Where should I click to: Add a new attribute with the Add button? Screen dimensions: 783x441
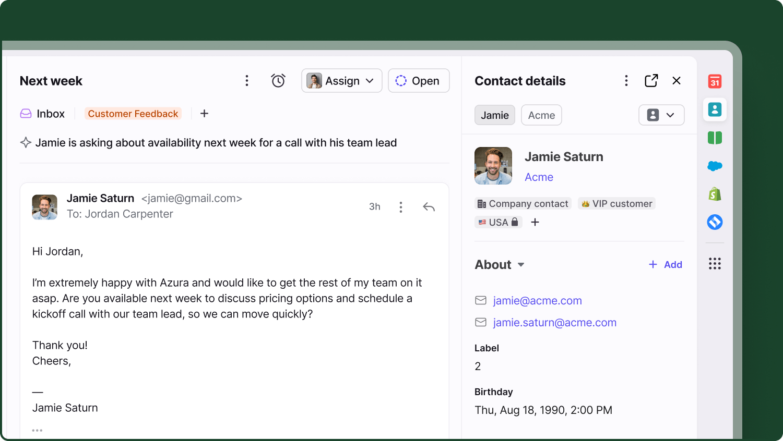tap(665, 264)
